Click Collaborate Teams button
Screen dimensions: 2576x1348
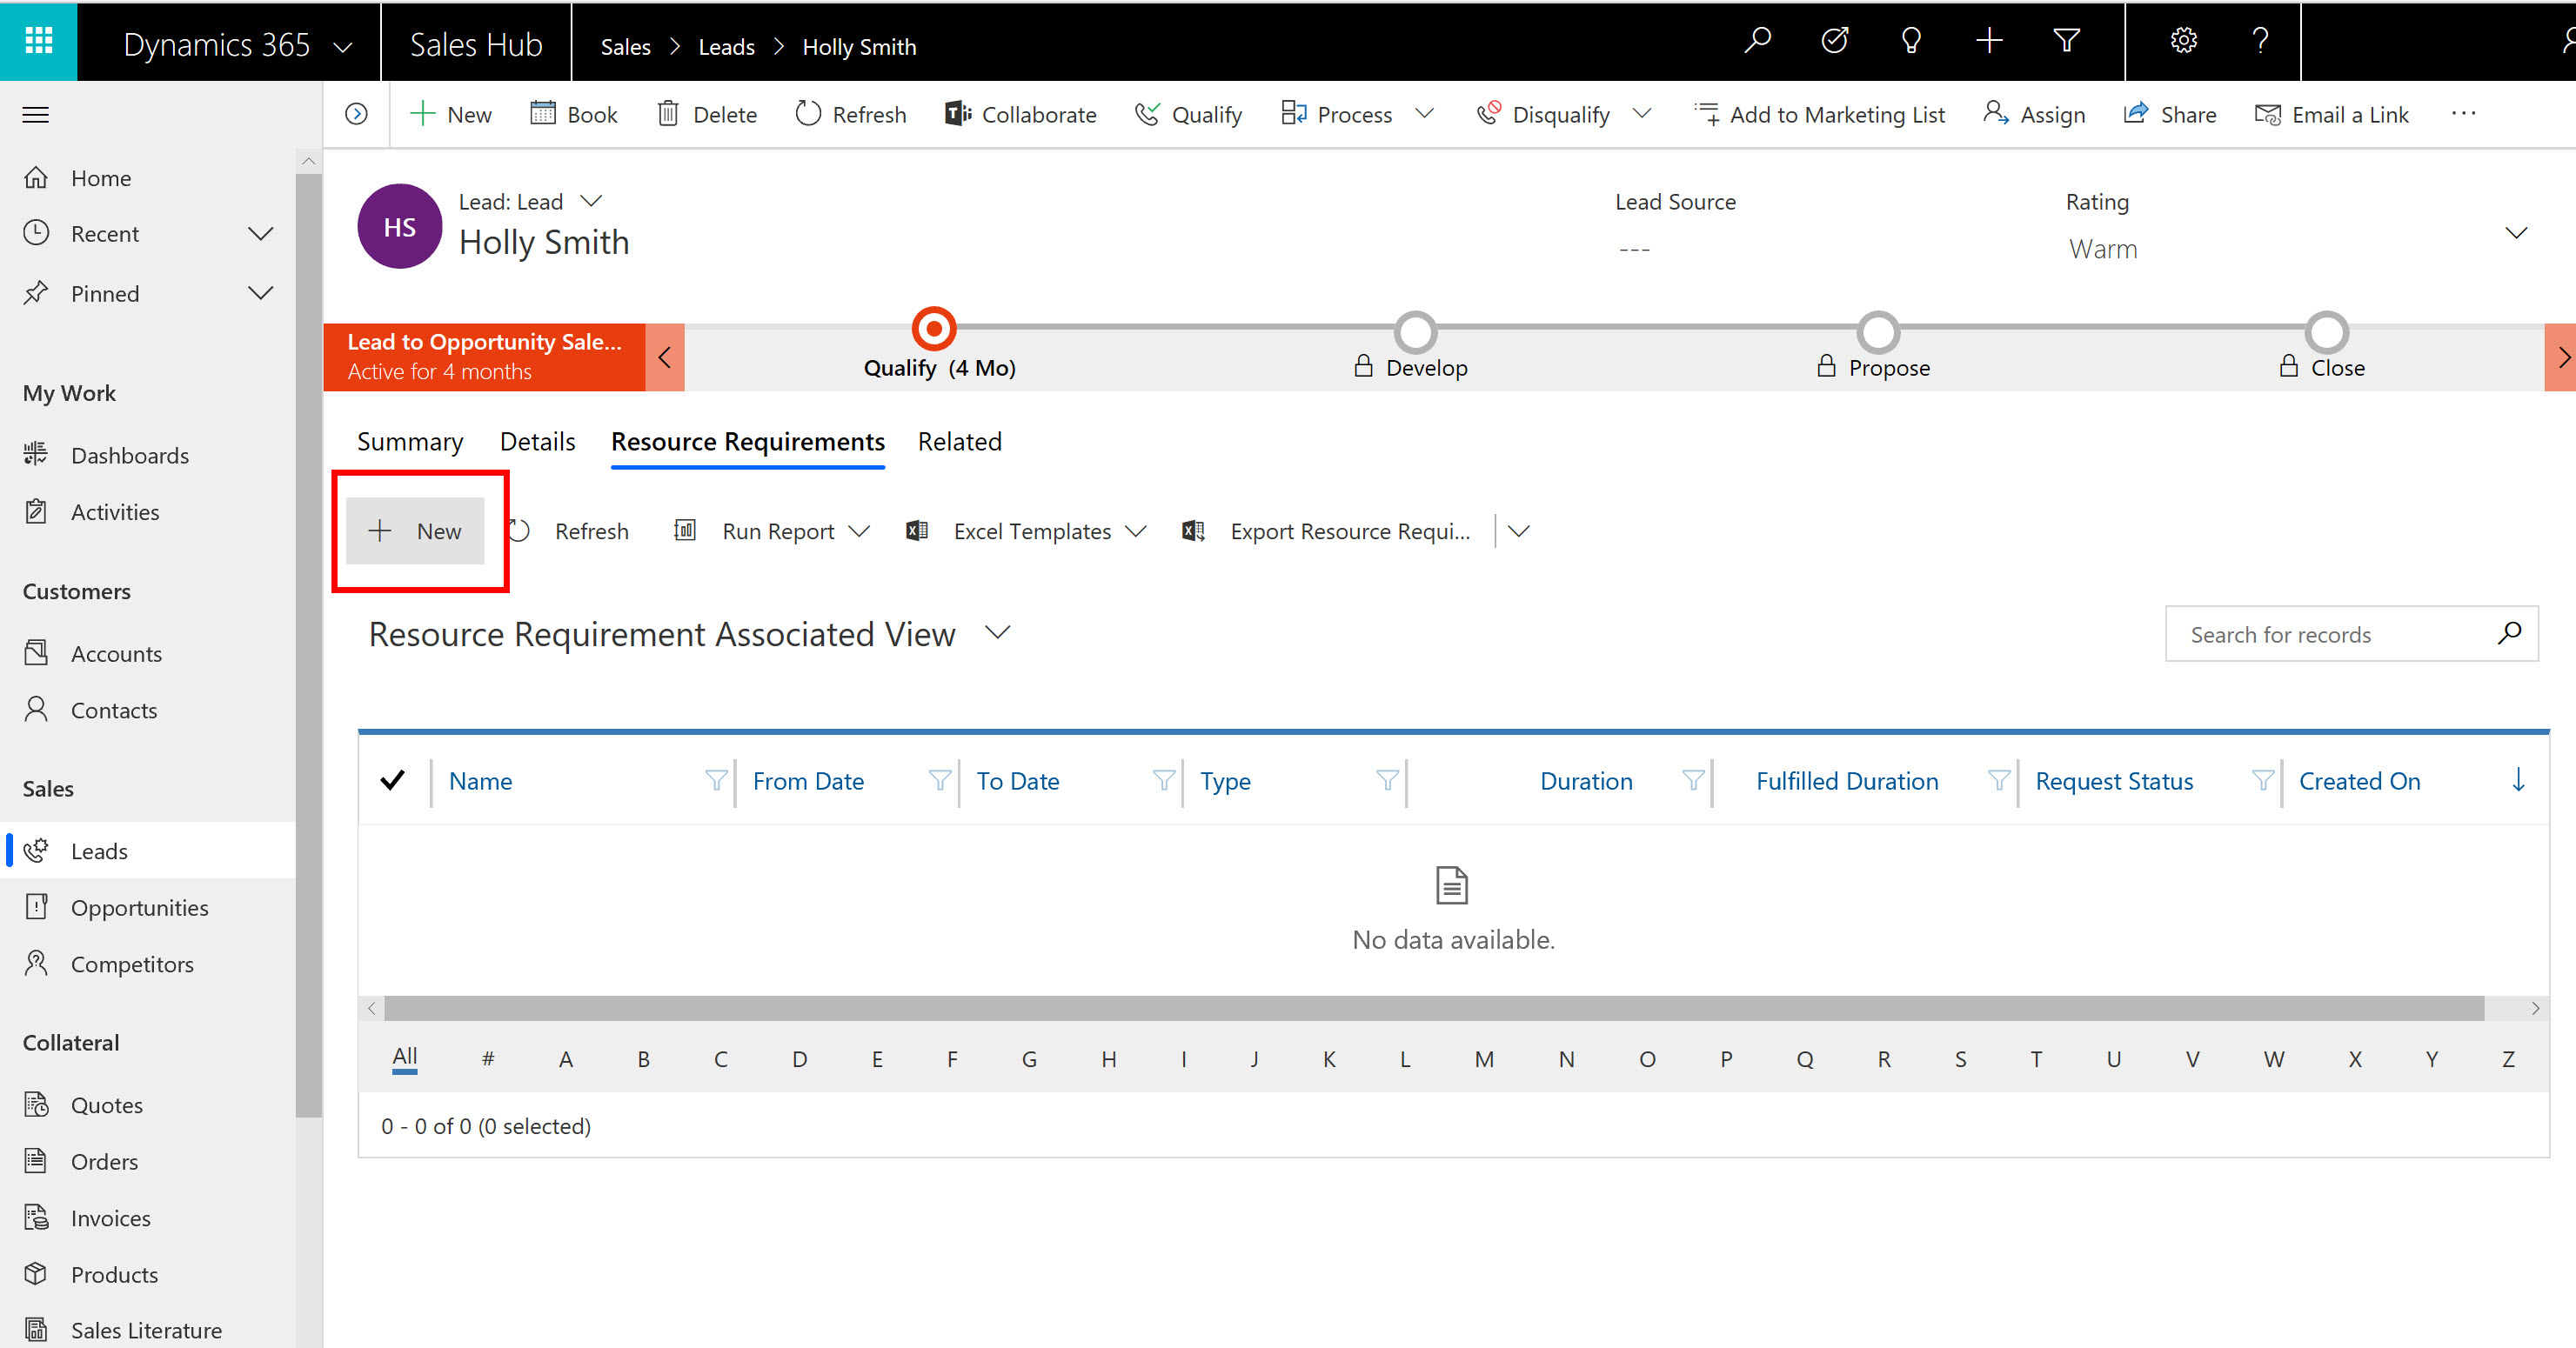pyautogui.click(x=1021, y=114)
